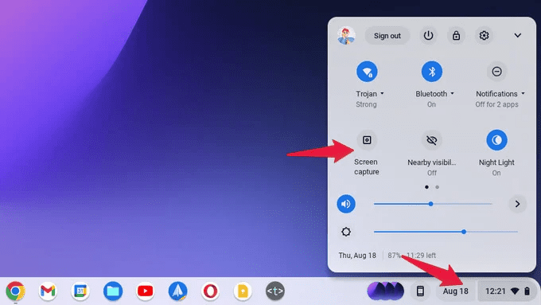This screenshot has height=305, width=541.
Task: Mute volume with the speaker icon
Action: click(346, 204)
